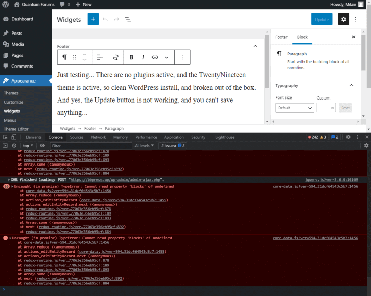The image size is (371, 296).
Task: Click the Update button
Action: (322, 19)
